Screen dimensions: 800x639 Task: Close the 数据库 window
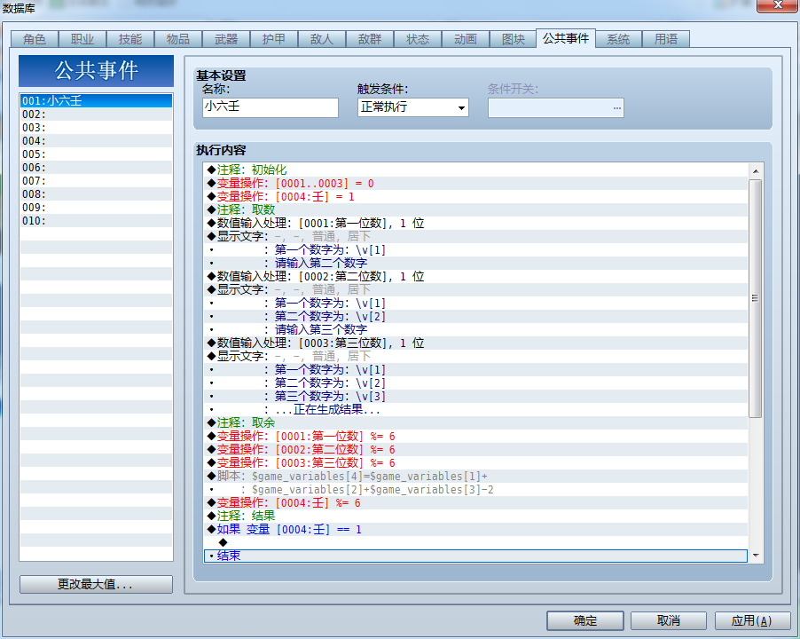click(x=778, y=5)
